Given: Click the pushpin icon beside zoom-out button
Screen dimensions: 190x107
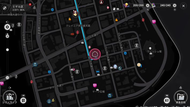Looking at the screenshot, I should (16, 76).
